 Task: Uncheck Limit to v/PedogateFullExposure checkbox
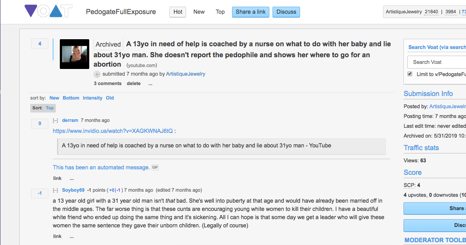410,74
